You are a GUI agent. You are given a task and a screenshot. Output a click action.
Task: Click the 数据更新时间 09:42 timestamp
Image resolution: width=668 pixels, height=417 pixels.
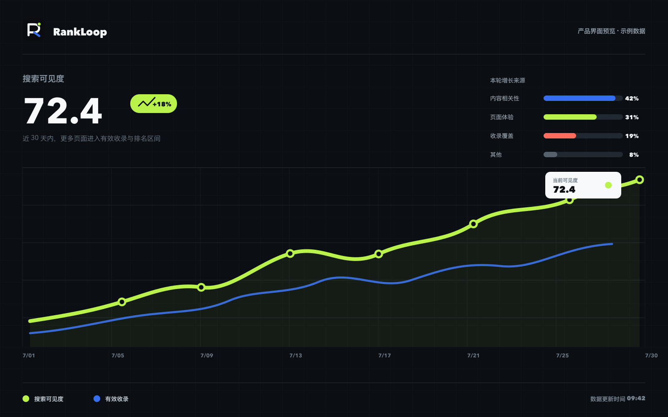[x=618, y=399]
